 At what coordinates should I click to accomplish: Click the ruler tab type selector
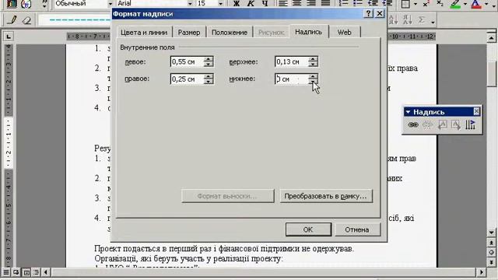pyautogui.click(x=9, y=37)
